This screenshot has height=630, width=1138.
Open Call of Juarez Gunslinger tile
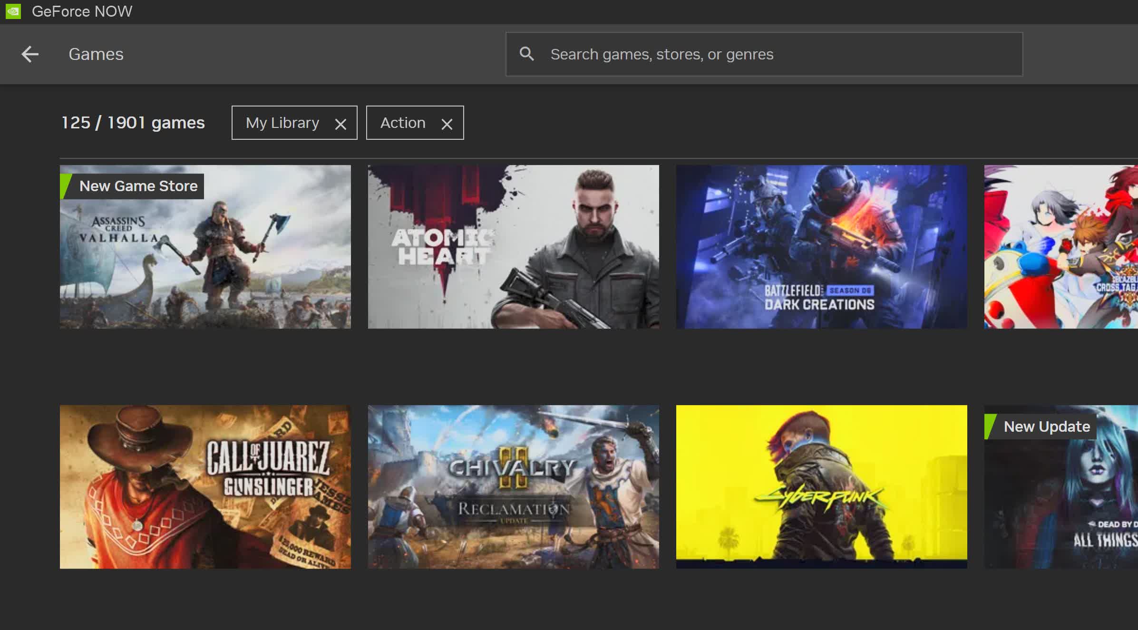205,487
